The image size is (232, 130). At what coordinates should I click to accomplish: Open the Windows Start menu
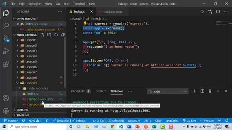click(x=4, y=127)
